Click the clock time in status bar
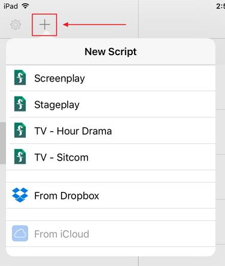The image size is (225, 266). pyautogui.click(x=220, y=6)
